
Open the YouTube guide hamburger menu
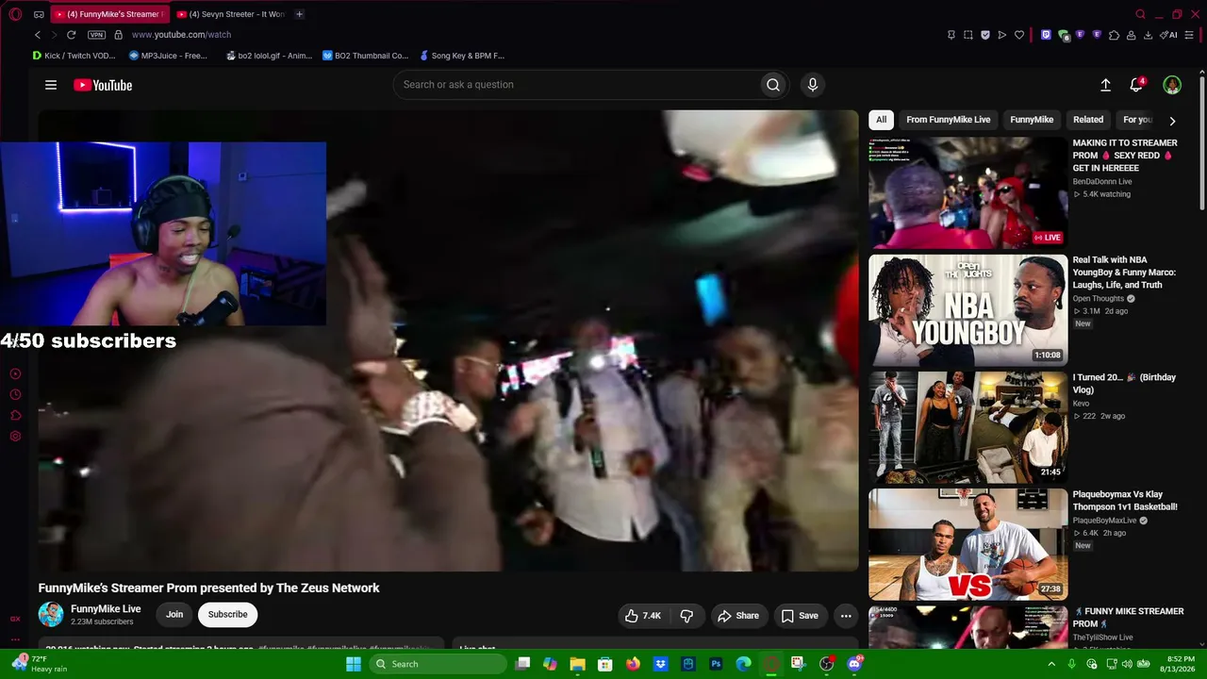51,85
